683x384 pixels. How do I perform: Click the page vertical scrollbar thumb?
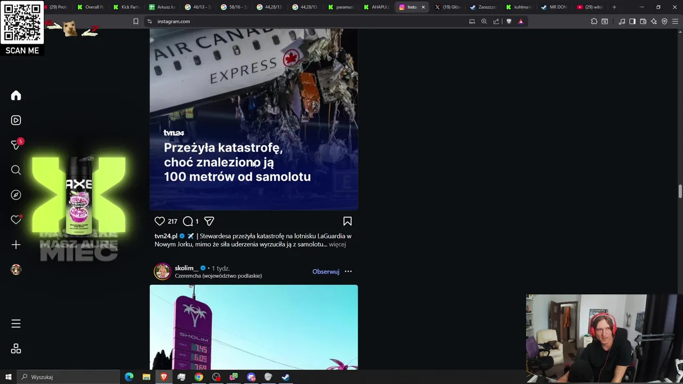(680, 192)
